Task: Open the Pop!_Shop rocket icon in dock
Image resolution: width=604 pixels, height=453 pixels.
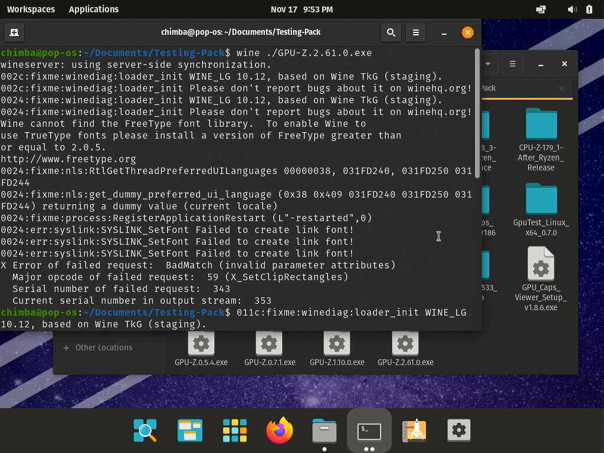Action: tap(414, 431)
